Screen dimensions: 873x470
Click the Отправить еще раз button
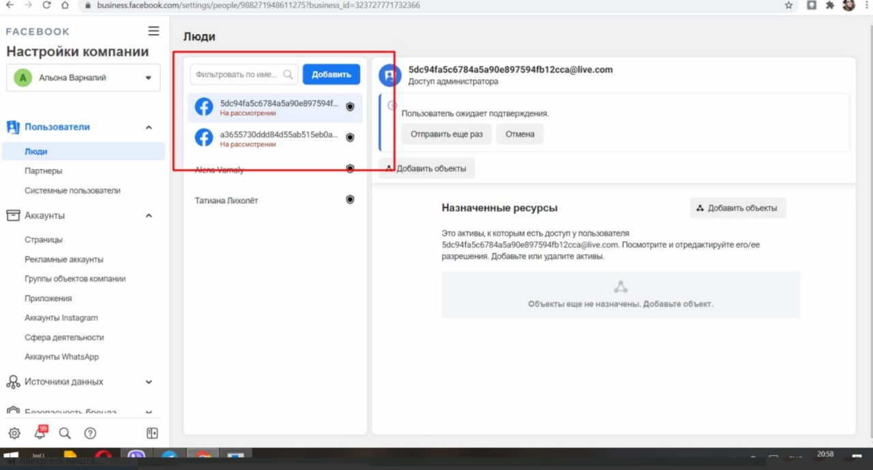(447, 134)
